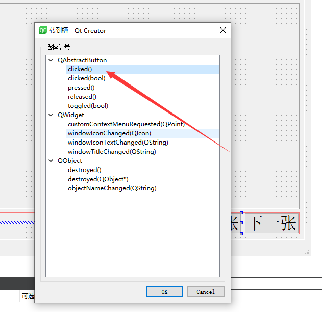The height and width of the screenshot is (312, 322).
Task: Collapse the QObject tree node
Action: [51, 161]
